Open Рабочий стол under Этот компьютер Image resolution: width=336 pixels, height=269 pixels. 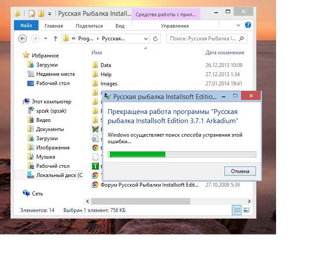[49, 166]
